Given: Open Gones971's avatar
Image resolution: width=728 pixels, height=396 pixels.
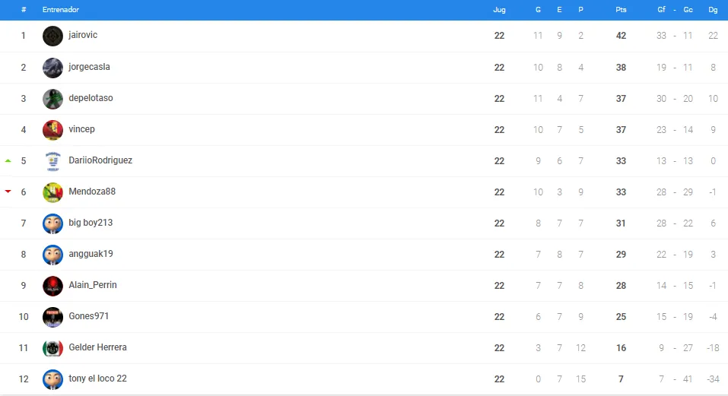Looking at the screenshot, I should pos(52,317).
